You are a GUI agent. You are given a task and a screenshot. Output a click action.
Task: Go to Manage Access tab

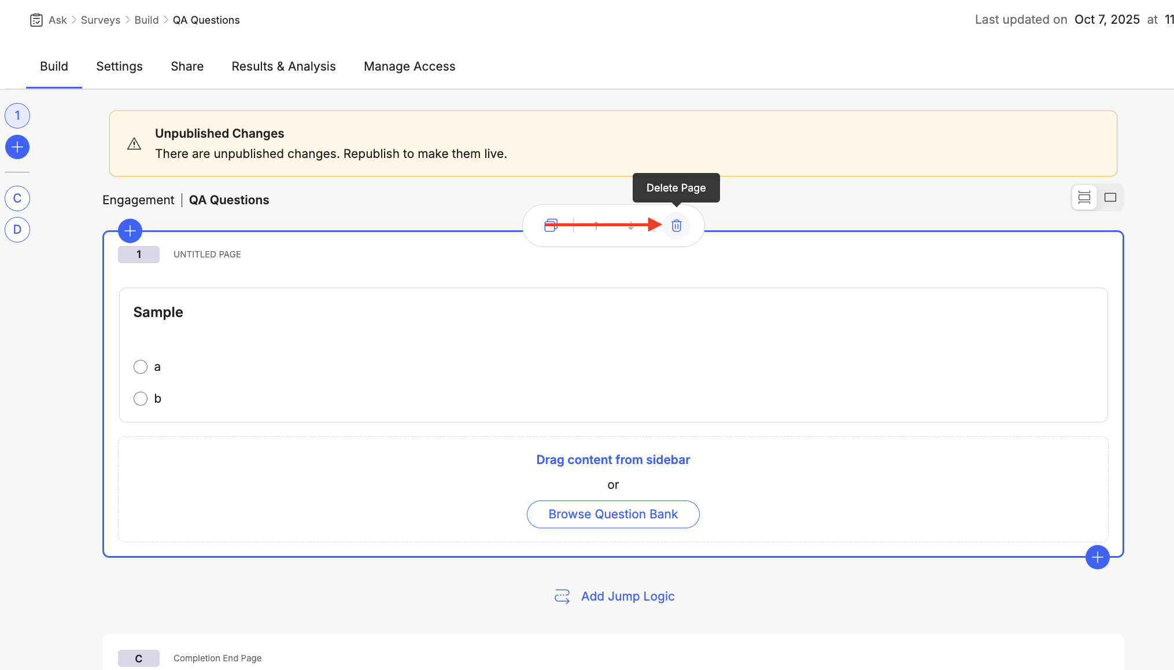[409, 67]
